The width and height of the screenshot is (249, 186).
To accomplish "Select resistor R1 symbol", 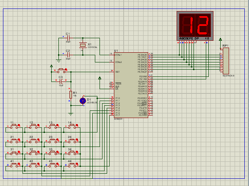I will [x=71, y=95].
